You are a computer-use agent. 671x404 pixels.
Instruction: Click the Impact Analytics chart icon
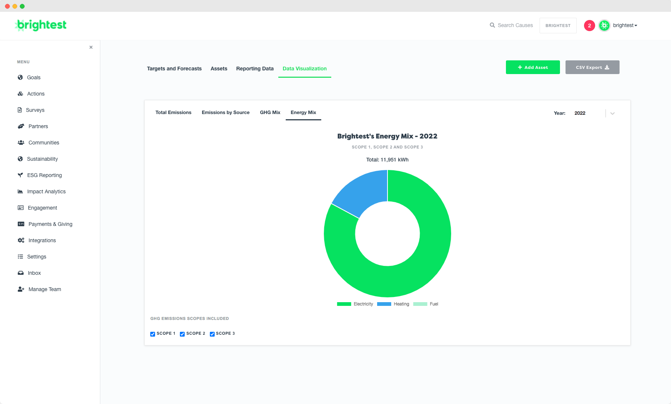tap(20, 191)
